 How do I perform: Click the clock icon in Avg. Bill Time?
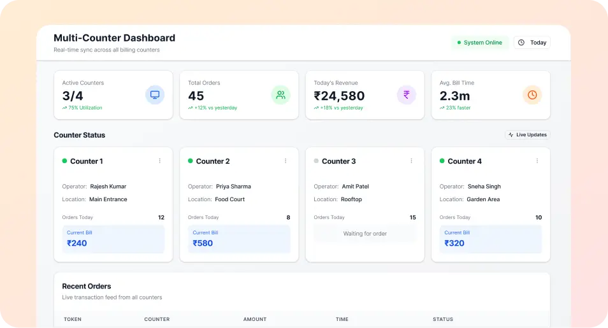click(x=532, y=95)
